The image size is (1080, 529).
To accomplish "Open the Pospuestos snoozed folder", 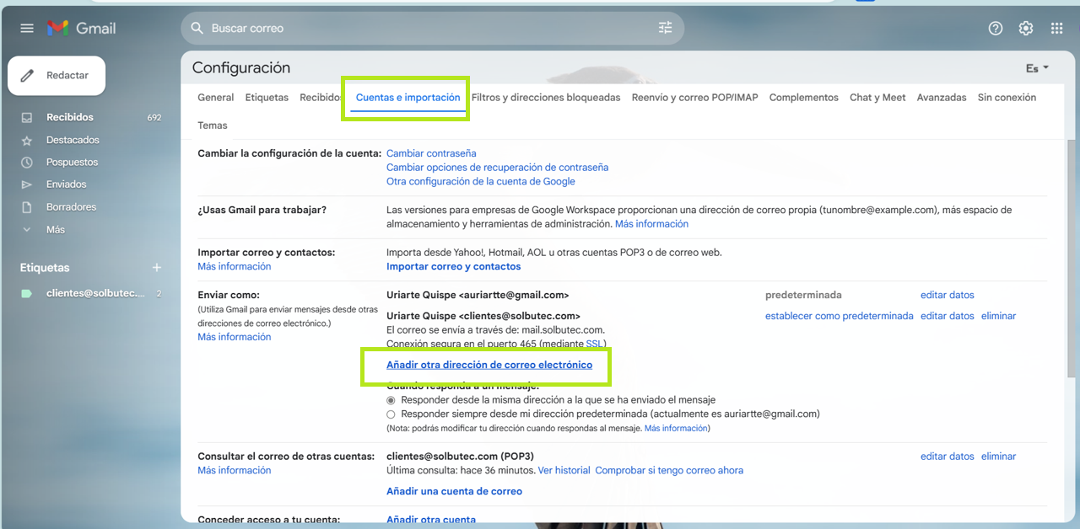I will [x=72, y=162].
